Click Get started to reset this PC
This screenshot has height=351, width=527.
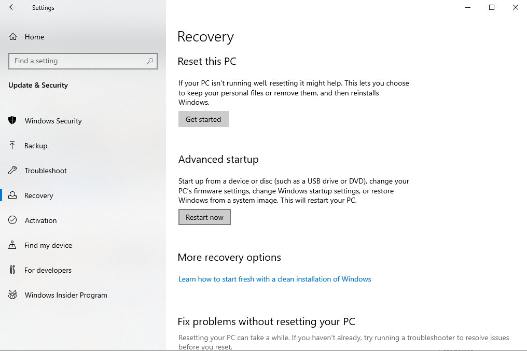click(x=203, y=119)
